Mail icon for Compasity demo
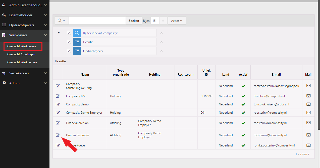This screenshot has width=320, height=168. pyautogui.click(x=308, y=104)
